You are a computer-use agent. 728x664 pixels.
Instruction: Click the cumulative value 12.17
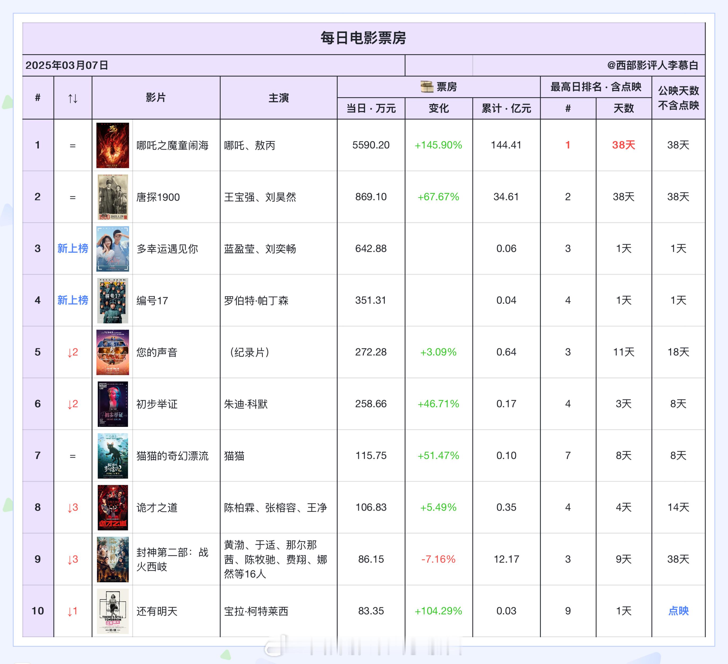(x=506, y=559)
